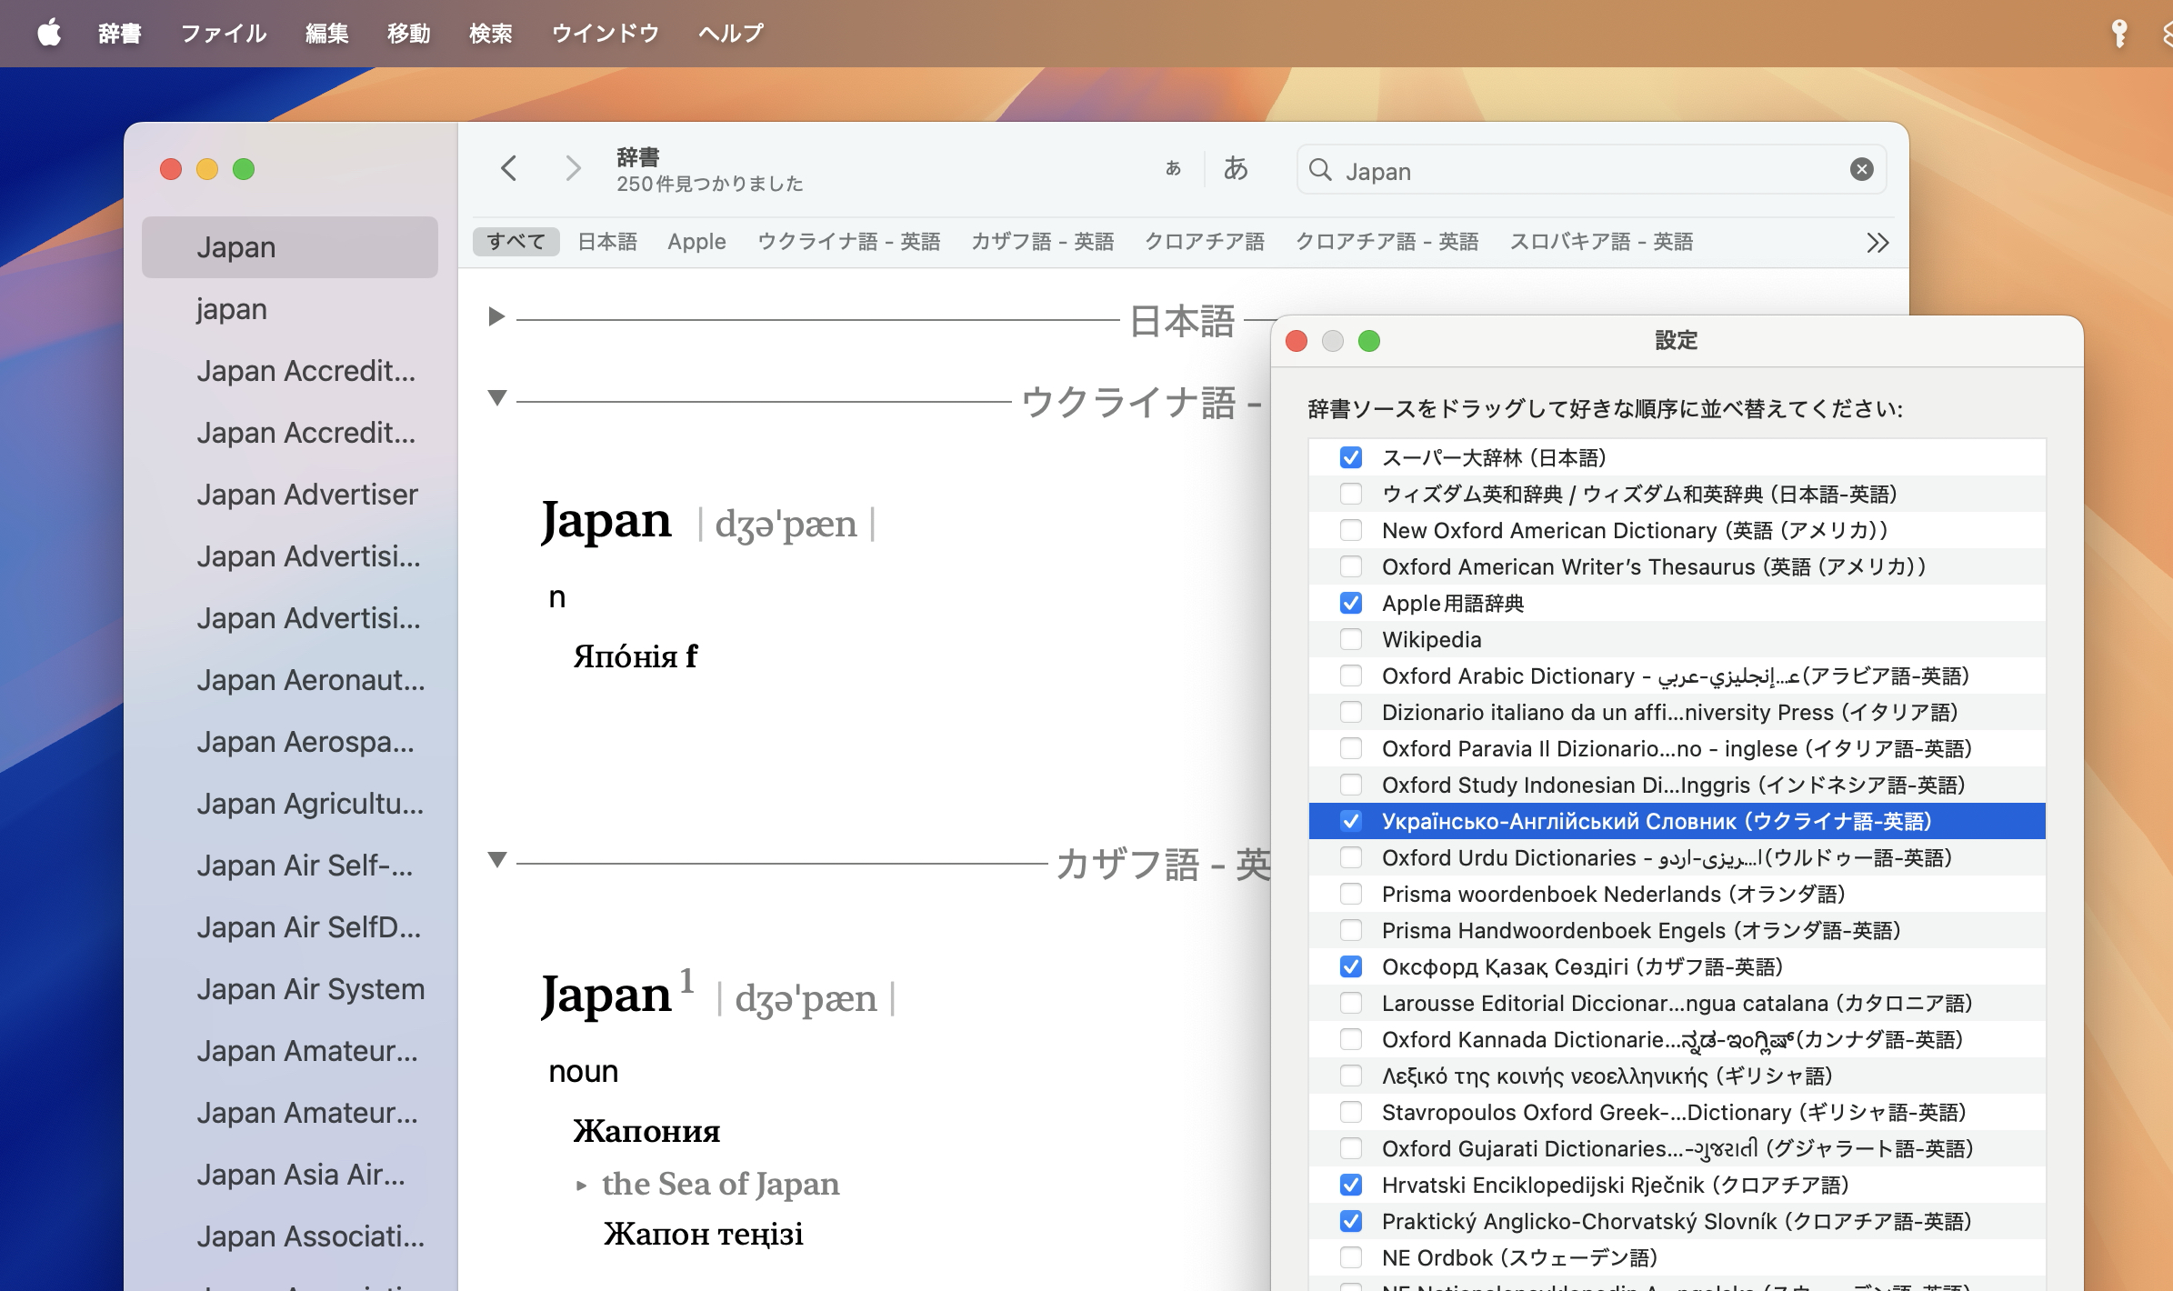
Task: Expand the 日本語 section triangle
Action: coord(496,316)
